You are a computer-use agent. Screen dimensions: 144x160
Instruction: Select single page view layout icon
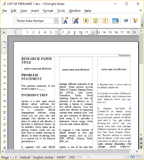tap(128, 157)
